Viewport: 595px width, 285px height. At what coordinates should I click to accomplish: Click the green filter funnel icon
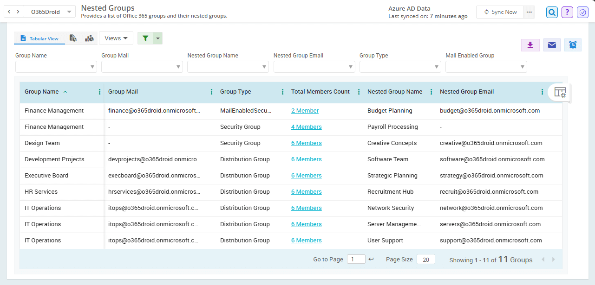(145, 38)
